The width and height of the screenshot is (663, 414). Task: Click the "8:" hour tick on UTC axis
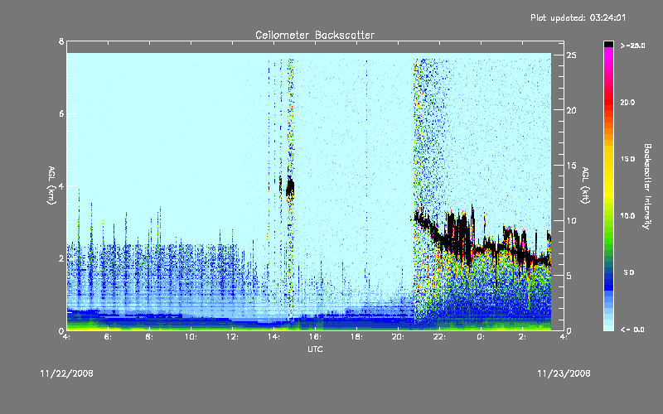149,337
